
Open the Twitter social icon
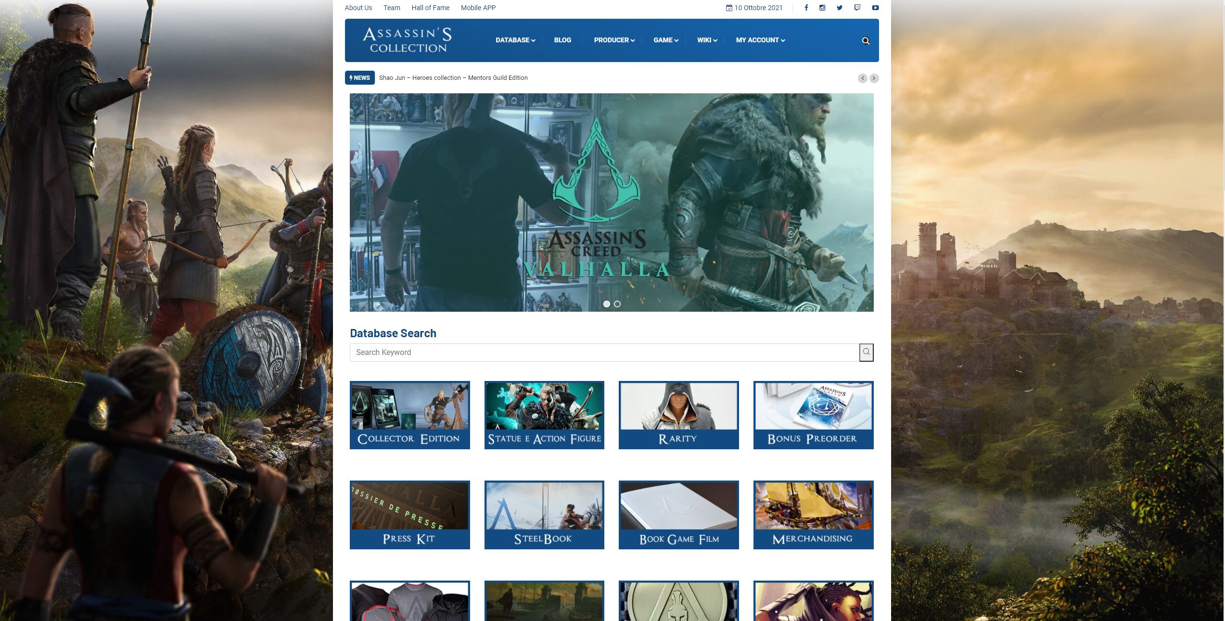coord(840,8)
